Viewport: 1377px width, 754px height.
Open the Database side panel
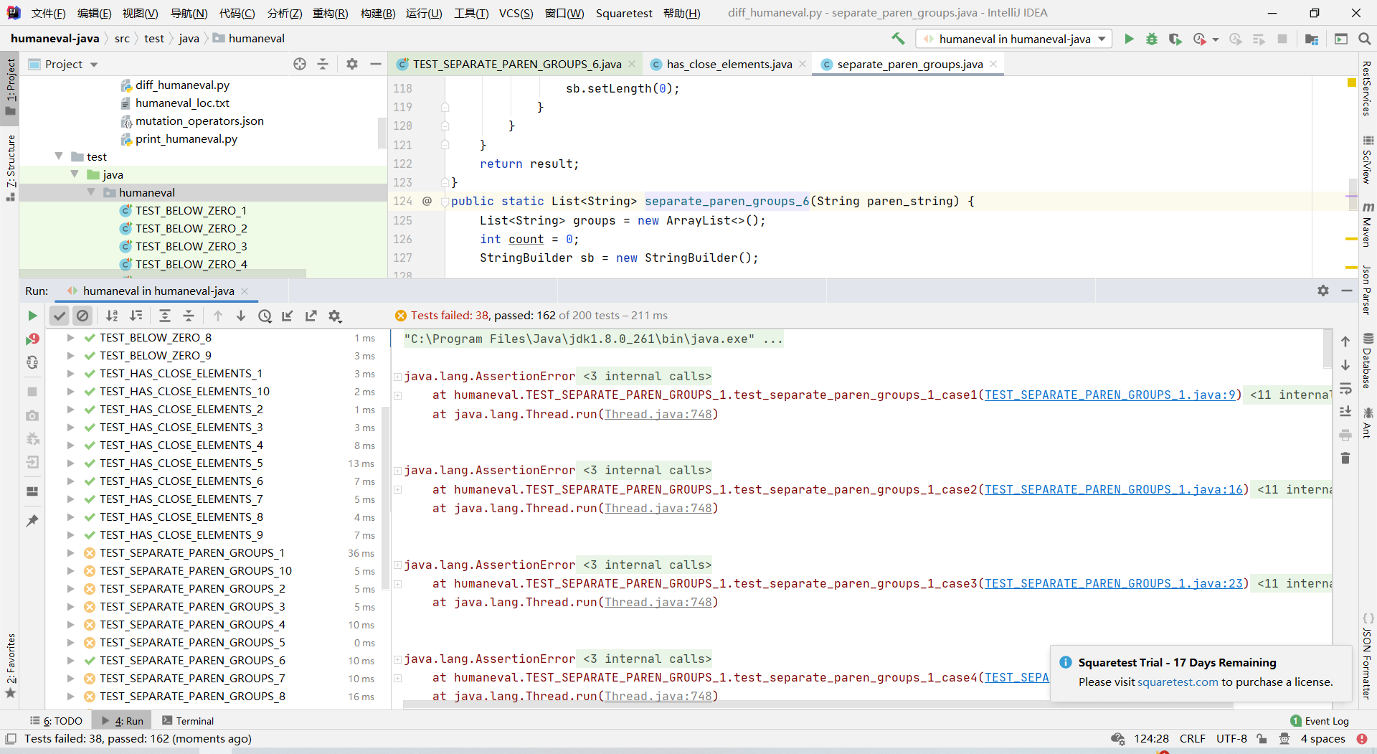coord(1367,361)
